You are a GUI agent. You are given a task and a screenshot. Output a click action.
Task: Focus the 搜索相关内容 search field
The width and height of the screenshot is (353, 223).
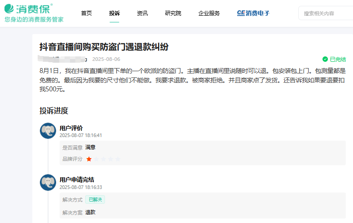pyautogui.click(x=326, y=13)
